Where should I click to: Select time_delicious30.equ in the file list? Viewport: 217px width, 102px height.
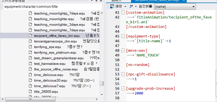51,80
